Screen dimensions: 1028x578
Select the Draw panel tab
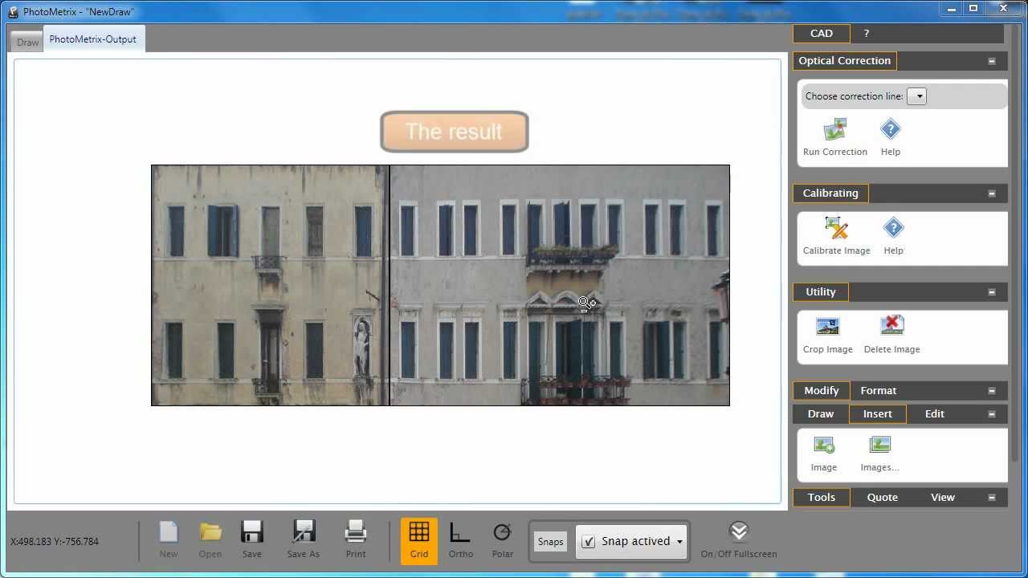click(x=821, y=414)
